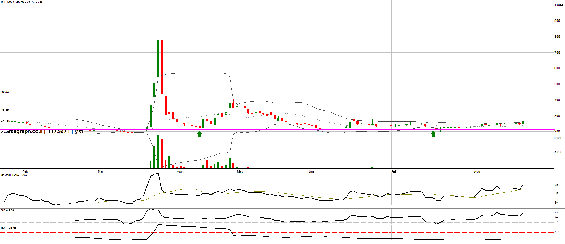The width and height of the screenshot is (565, 244).
Task: Click the Mar month label on time axis
Action: [x=101, y=172]
